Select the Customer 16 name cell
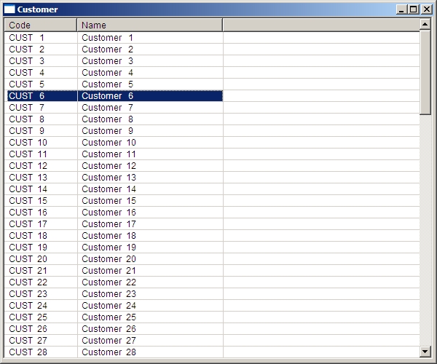The image size is (437, 364). [150, 213]
